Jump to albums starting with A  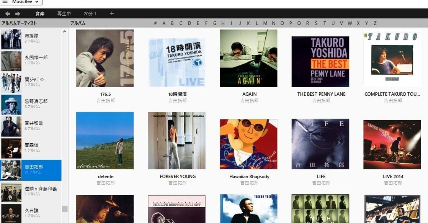pos(163,23)
